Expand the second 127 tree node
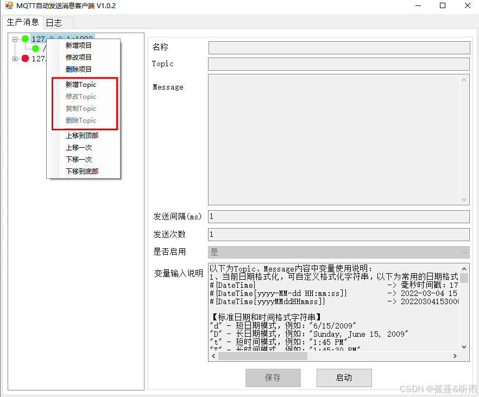 [15, 59]
